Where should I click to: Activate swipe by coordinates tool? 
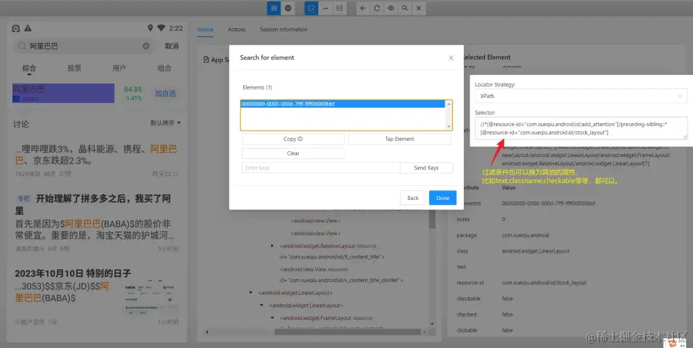(x=325, y=8)
